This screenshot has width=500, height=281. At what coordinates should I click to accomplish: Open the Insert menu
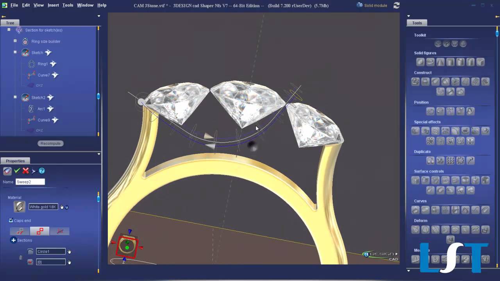(53, 5)
